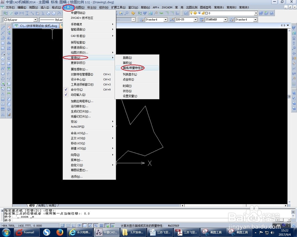Click the table style icon beside STANDARD

point(202,20)
